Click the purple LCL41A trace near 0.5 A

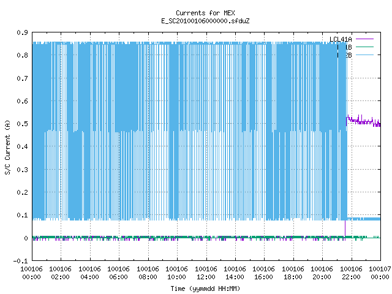(364, 122)
